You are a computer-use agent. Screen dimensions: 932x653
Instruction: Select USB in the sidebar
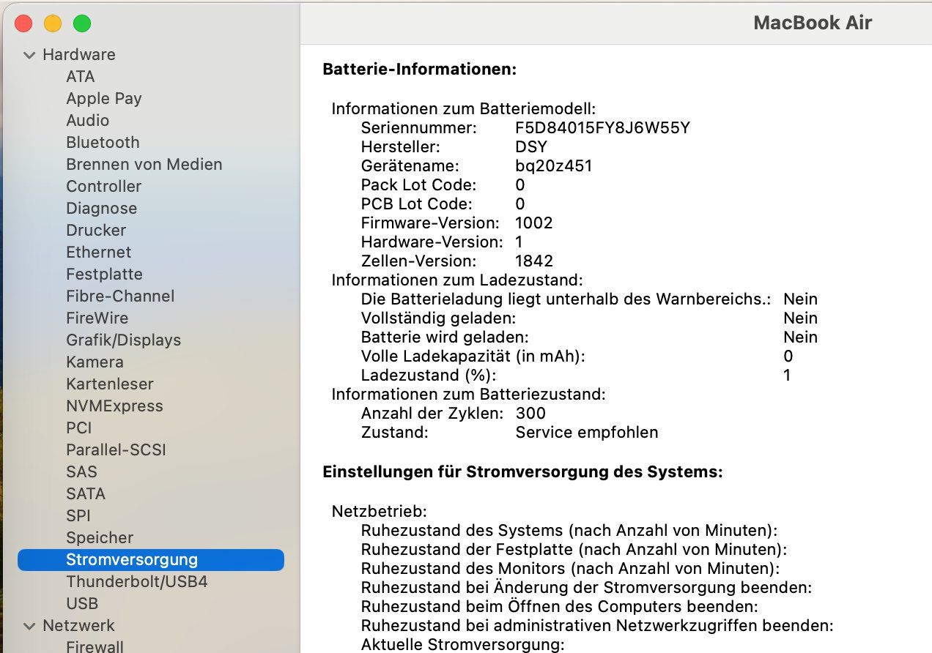coord(82,604)
